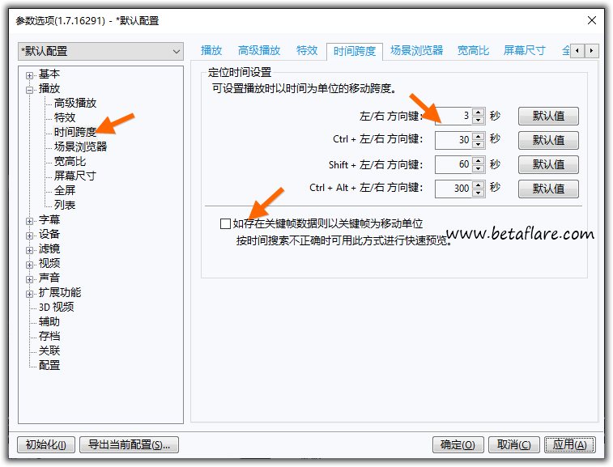Image resolution: width=613 pixels, height=467 pixels.
Task: Decrease the Ctrl + 左/右 seconds value
Action: pyautogui.click(x=479, y=144)
